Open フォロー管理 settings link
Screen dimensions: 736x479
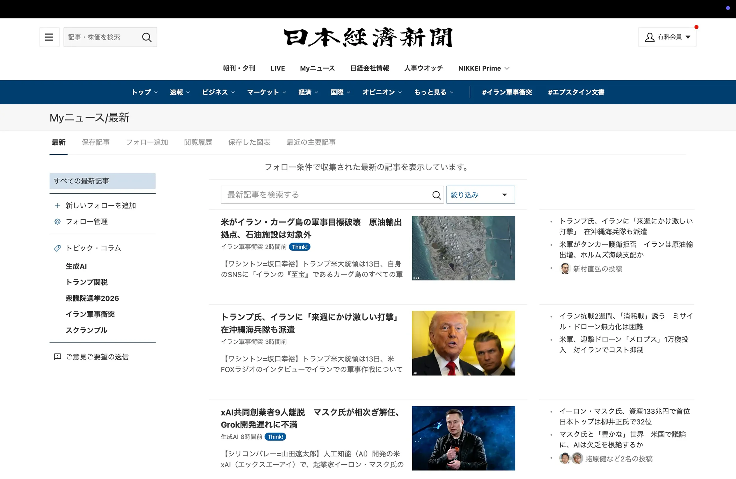[87, 222]
